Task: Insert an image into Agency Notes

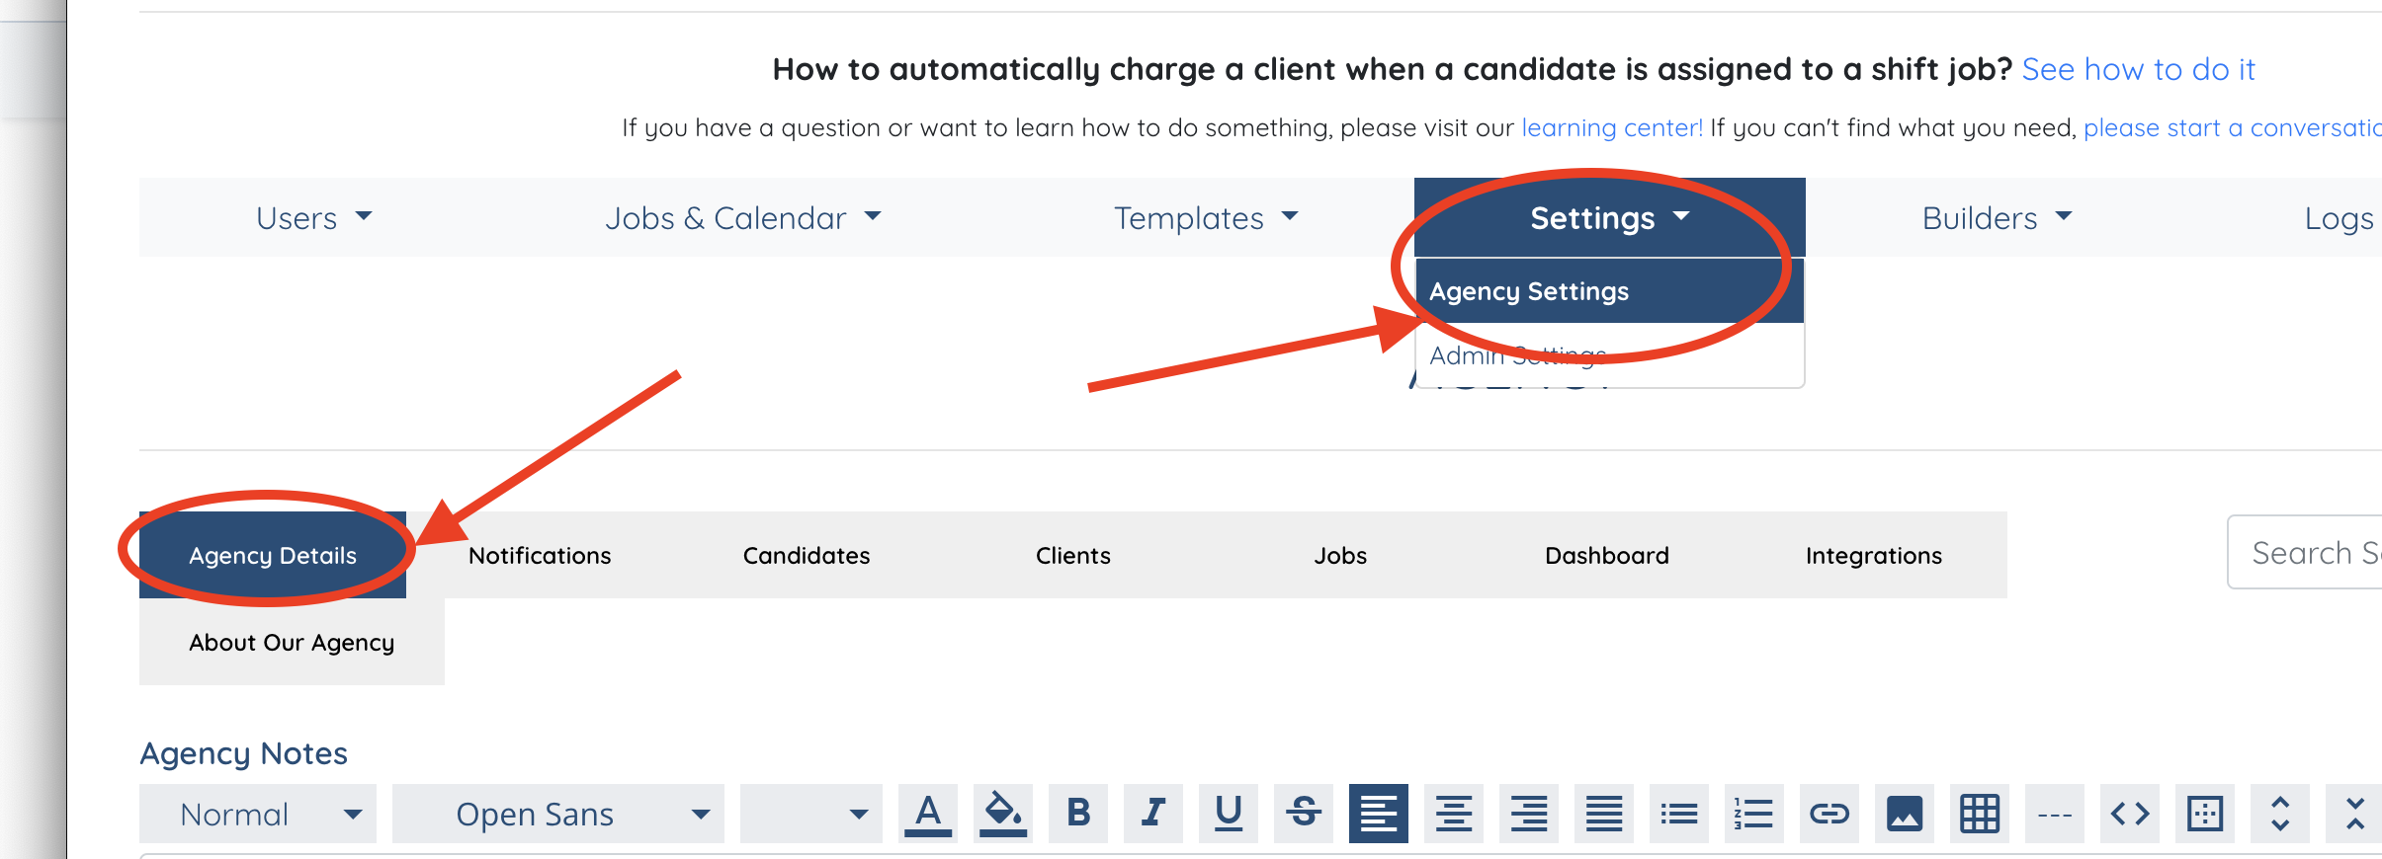Action: tap(1905, 814)
